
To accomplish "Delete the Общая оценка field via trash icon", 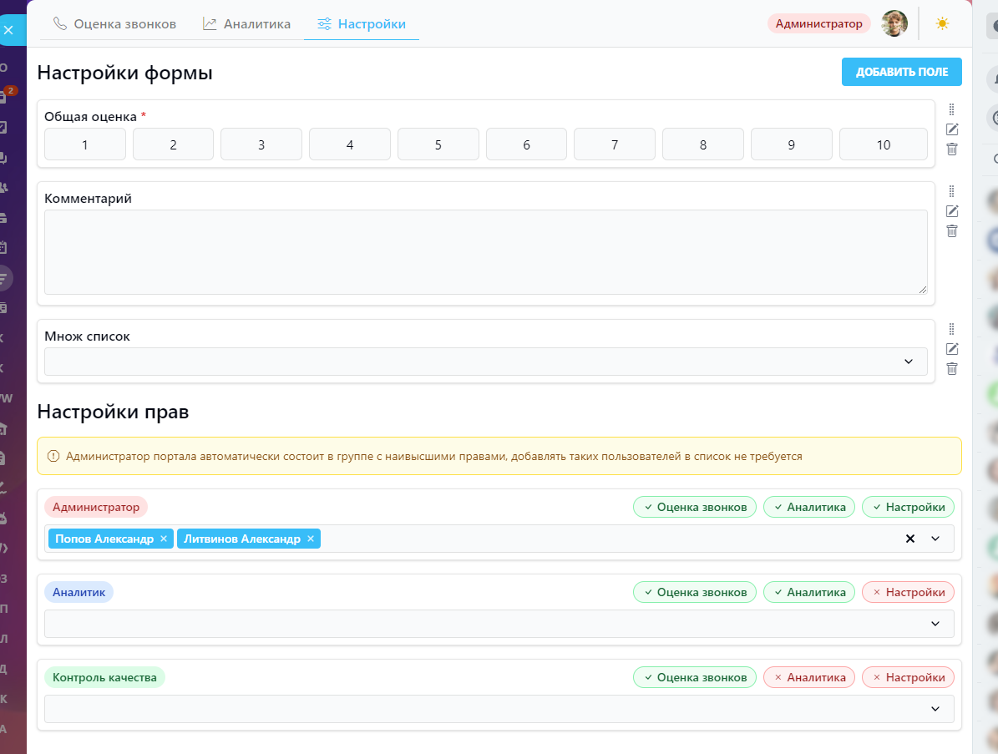I will (x=951, y=149).
